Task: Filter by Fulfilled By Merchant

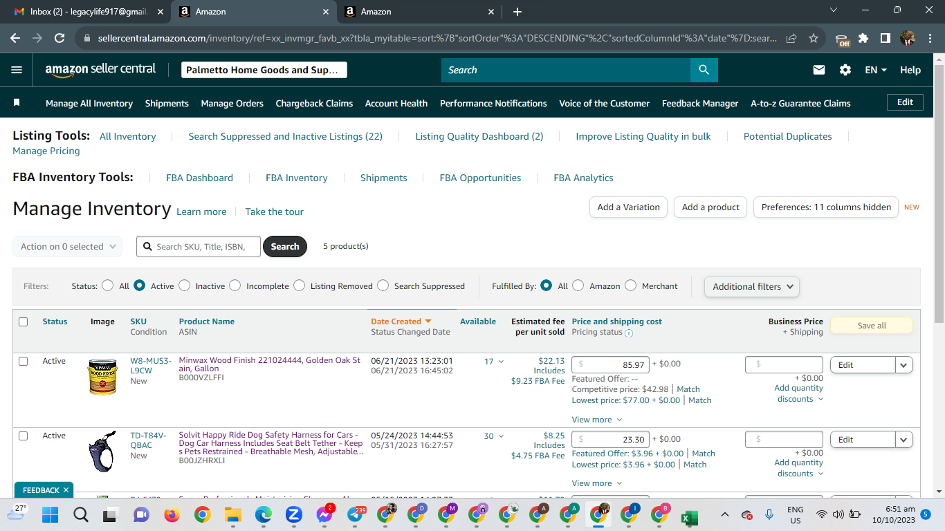Action: [x=630, y=286]
